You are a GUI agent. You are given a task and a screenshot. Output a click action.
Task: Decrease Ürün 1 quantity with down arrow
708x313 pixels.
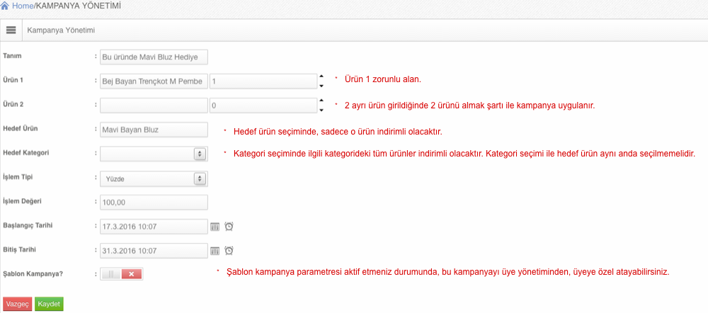click(321, 86)
